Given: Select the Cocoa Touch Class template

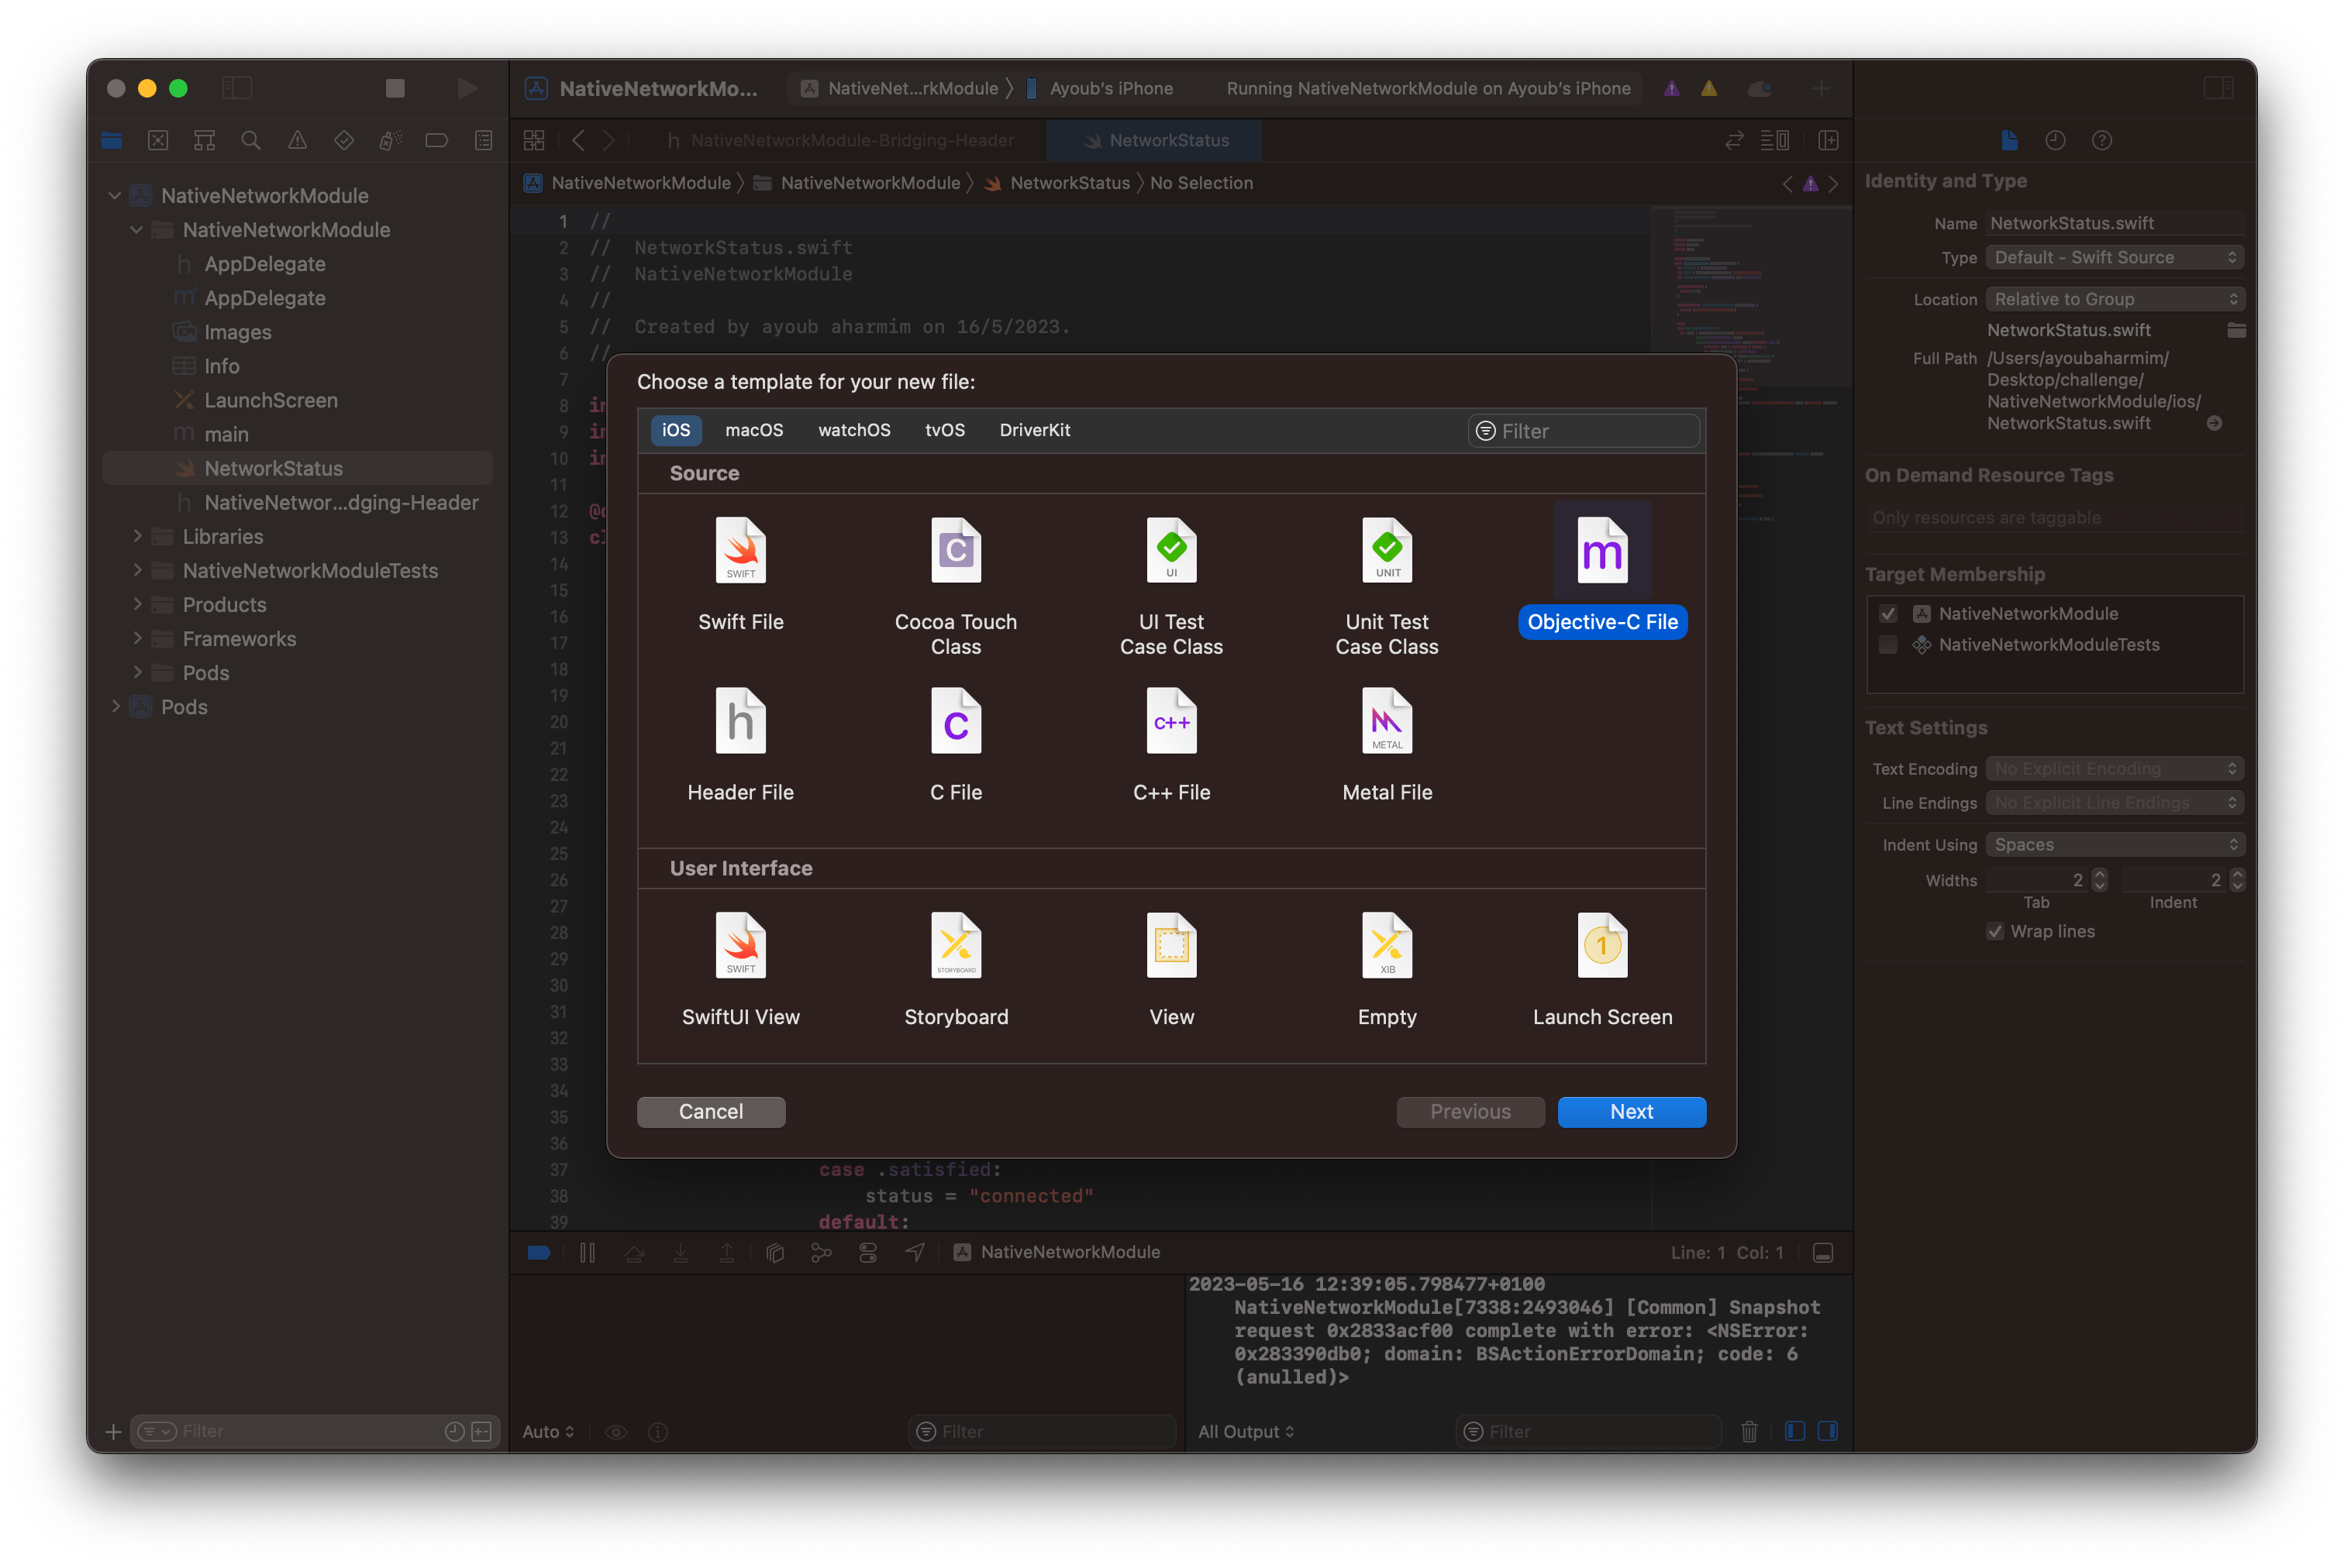Looking at the screenshot, I should (x=956, y=586).
